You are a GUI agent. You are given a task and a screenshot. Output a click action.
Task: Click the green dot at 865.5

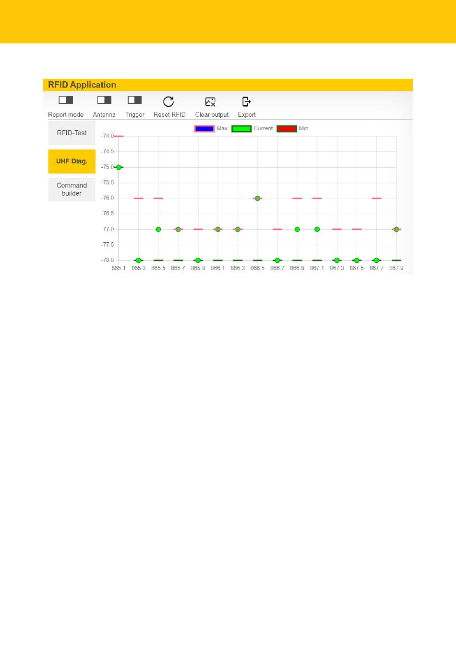(x=158, y=229)
